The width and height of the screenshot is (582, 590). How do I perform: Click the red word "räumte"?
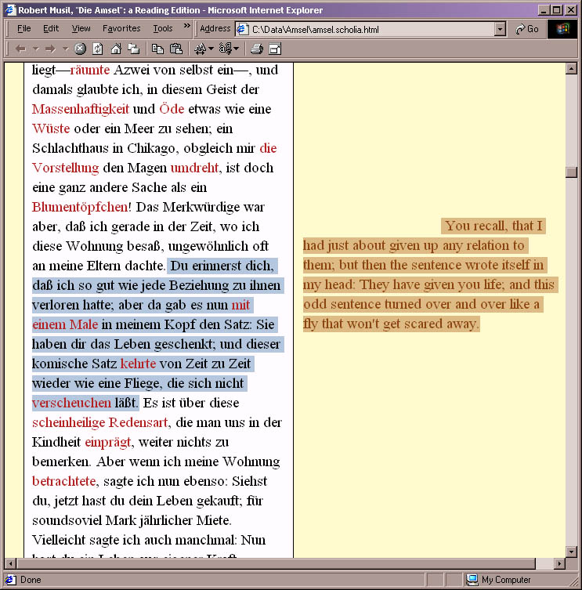(90, 70)
